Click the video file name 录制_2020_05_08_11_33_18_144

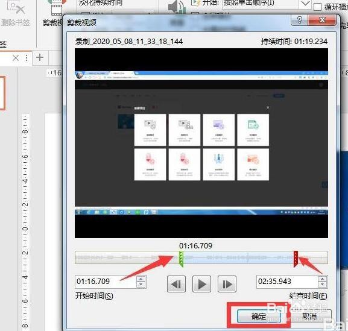[x=129, y=42]
